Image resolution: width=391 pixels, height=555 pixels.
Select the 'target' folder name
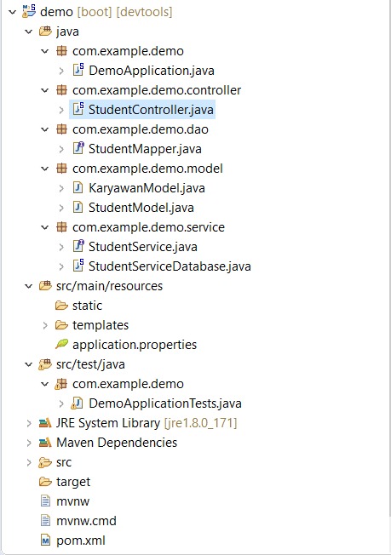[x=73, y=482]
